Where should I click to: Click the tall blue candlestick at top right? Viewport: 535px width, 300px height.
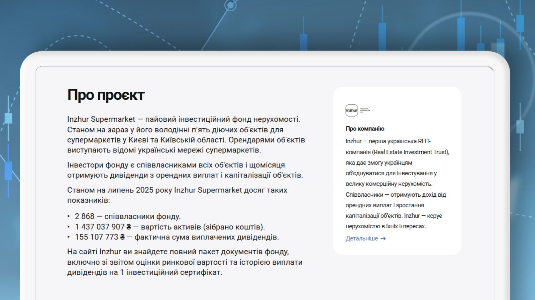point(461,33)
